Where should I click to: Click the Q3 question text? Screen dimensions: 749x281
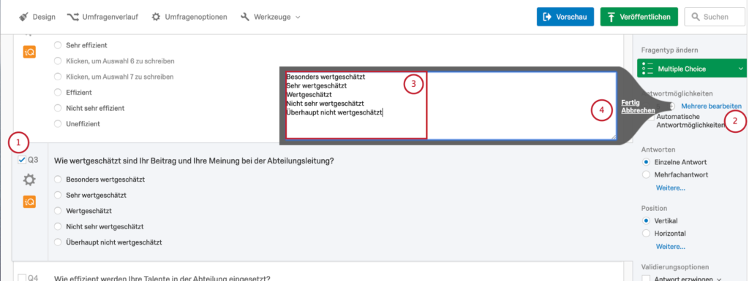tap(194, 161)
